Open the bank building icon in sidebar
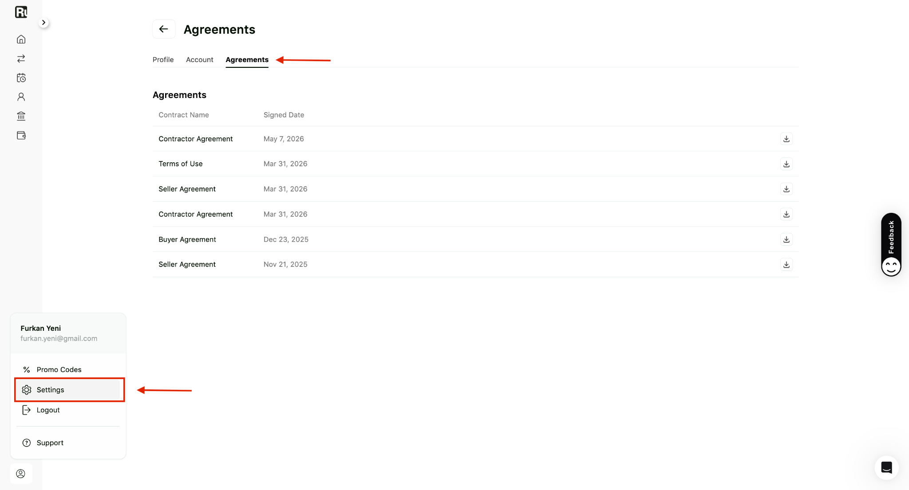This screenshot has width=909, height=490. 21,116
